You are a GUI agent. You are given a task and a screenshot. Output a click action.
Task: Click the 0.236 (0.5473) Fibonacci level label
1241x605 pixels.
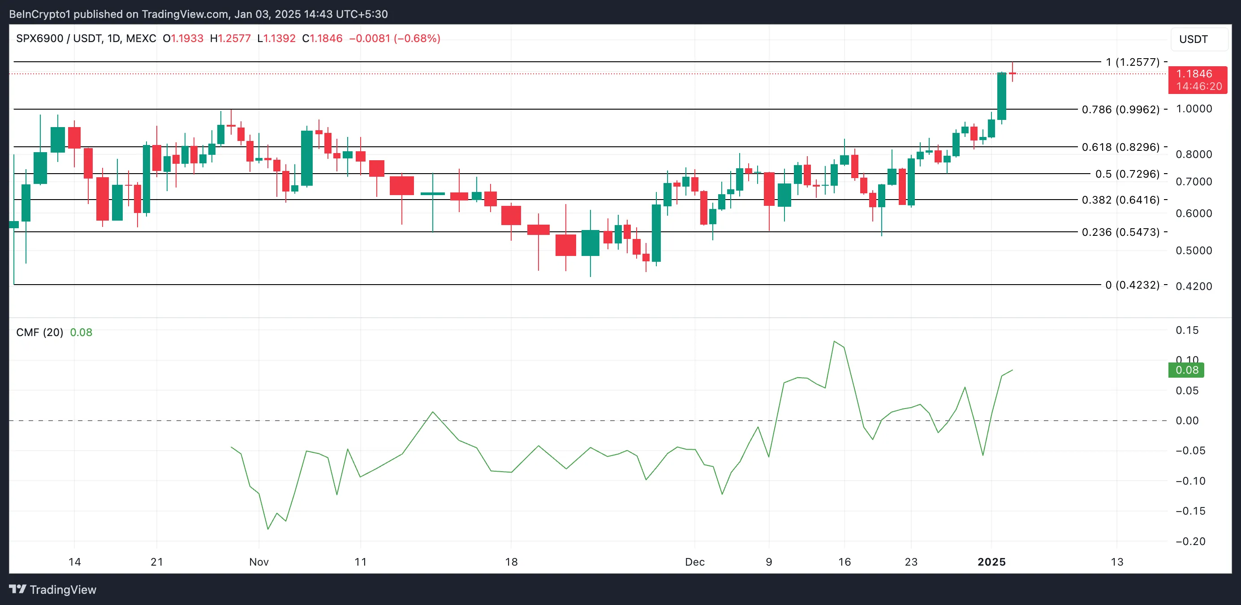click(1120, 232)
